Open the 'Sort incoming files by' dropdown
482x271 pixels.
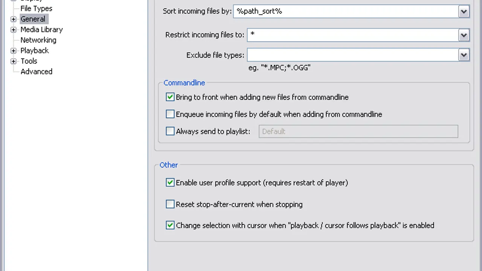(464, 12)
